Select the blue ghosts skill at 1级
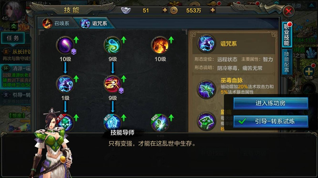Screen dimensions: 318x178 pos(65,84)
